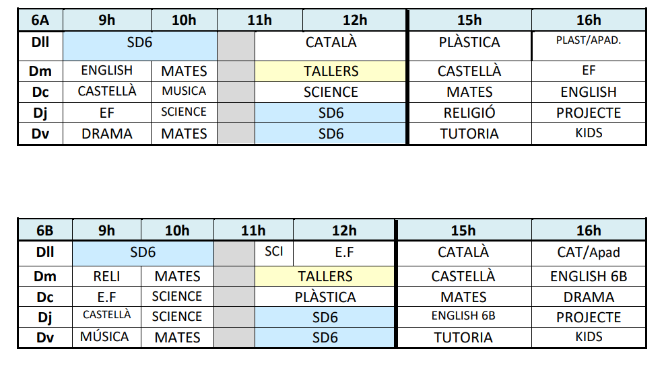Click the yellow TALLERS cell in 6B table
Viewport: 664px width, 368px height.
point(325,276)
